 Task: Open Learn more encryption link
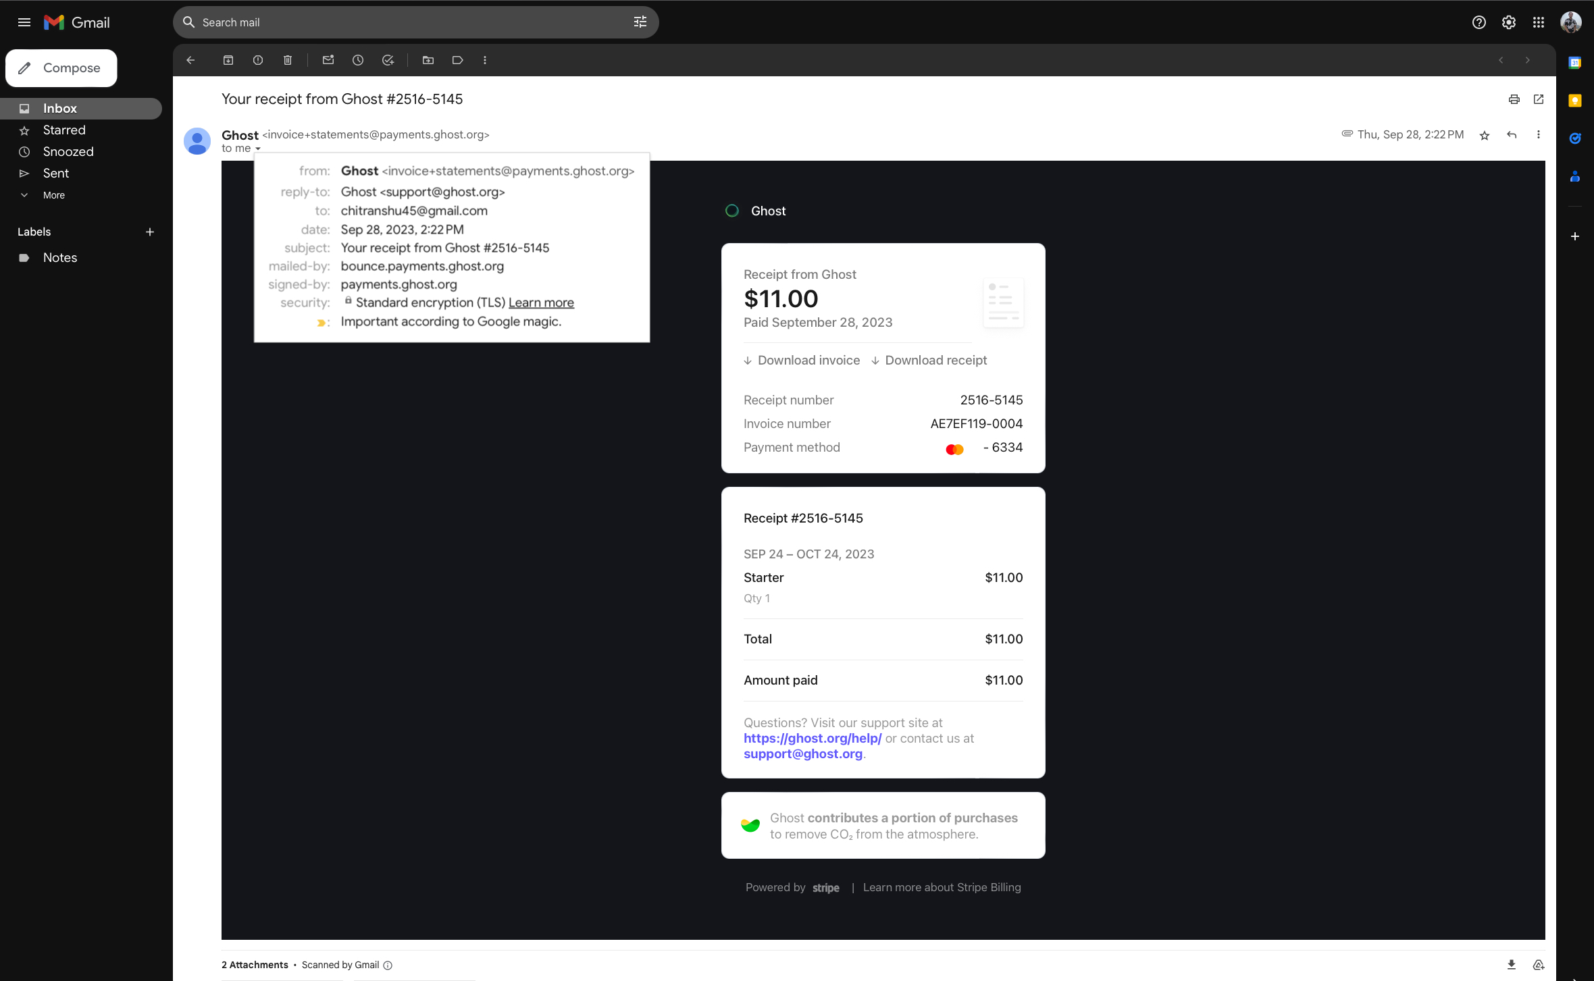541,302
